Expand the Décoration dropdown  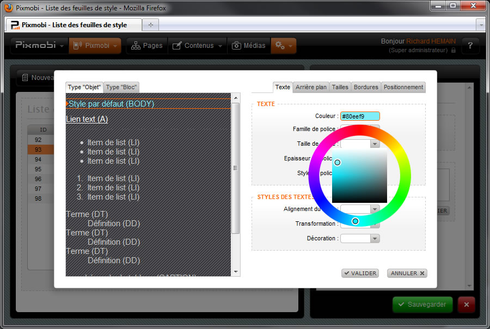375,238
